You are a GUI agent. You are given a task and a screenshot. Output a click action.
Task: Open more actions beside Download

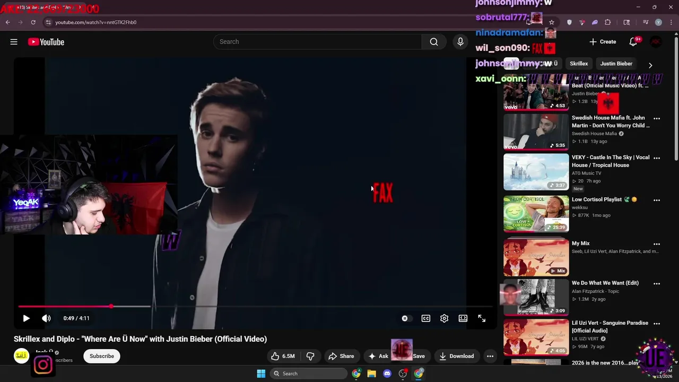pyautogui.click(x=490, y=356)
